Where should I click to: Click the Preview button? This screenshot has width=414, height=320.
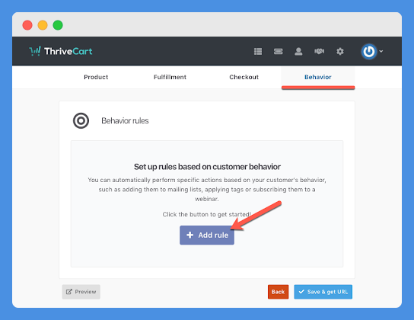point(81,292)
